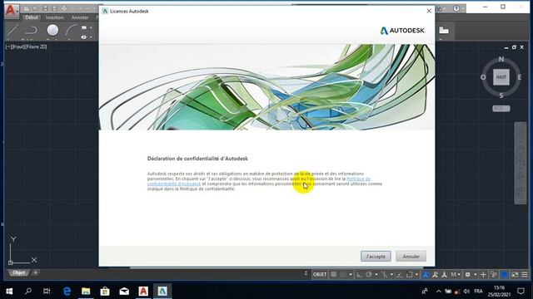Click the Save icon in quick access toolbar
Screen dimensions: 533x299
point(45,8)
